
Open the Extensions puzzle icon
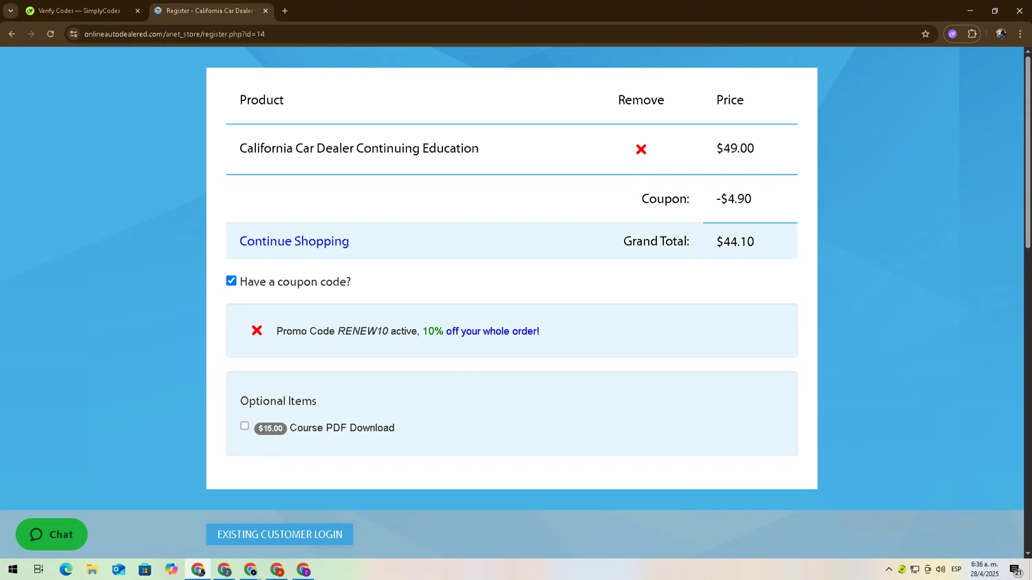[x=972, y=34]
